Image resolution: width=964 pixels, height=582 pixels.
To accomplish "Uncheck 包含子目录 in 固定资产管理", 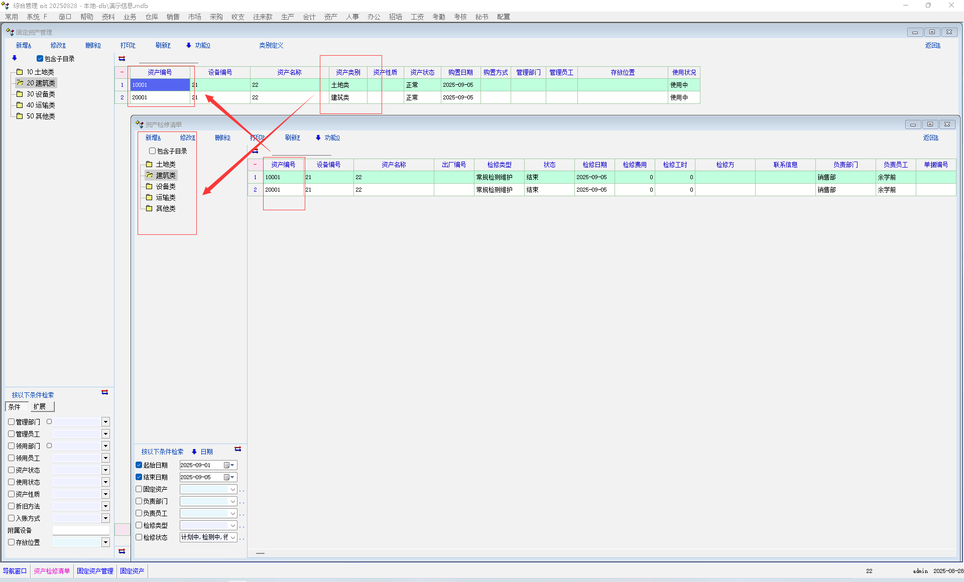I will pyautogui.click(x=40, y=59).
